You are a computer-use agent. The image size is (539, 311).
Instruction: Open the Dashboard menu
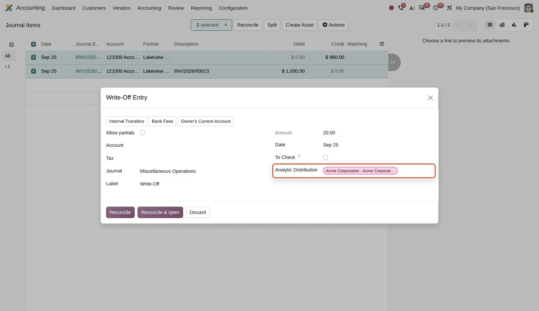click(64, 8)
